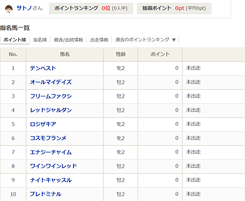Image resolution: width=245 pixels, height=201 pixels.
Task: Click the ポイントランキング 0位 box
Action: 91,8
